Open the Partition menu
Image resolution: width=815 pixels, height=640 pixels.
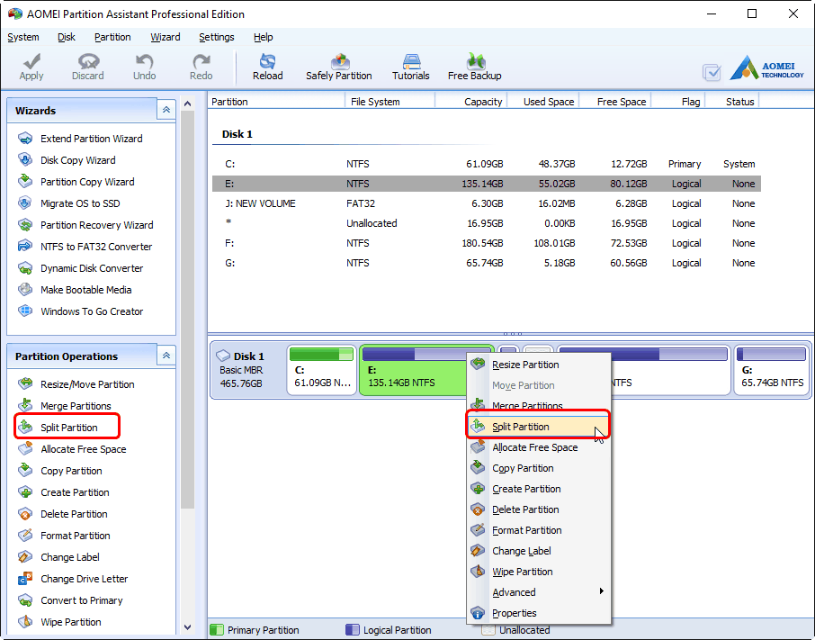coord(112,37)
